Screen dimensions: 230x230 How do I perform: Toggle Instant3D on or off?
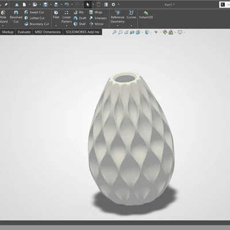[146, 15]
